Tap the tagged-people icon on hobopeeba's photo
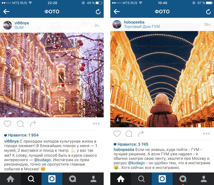The image size is (214, 185). point(118,120)
